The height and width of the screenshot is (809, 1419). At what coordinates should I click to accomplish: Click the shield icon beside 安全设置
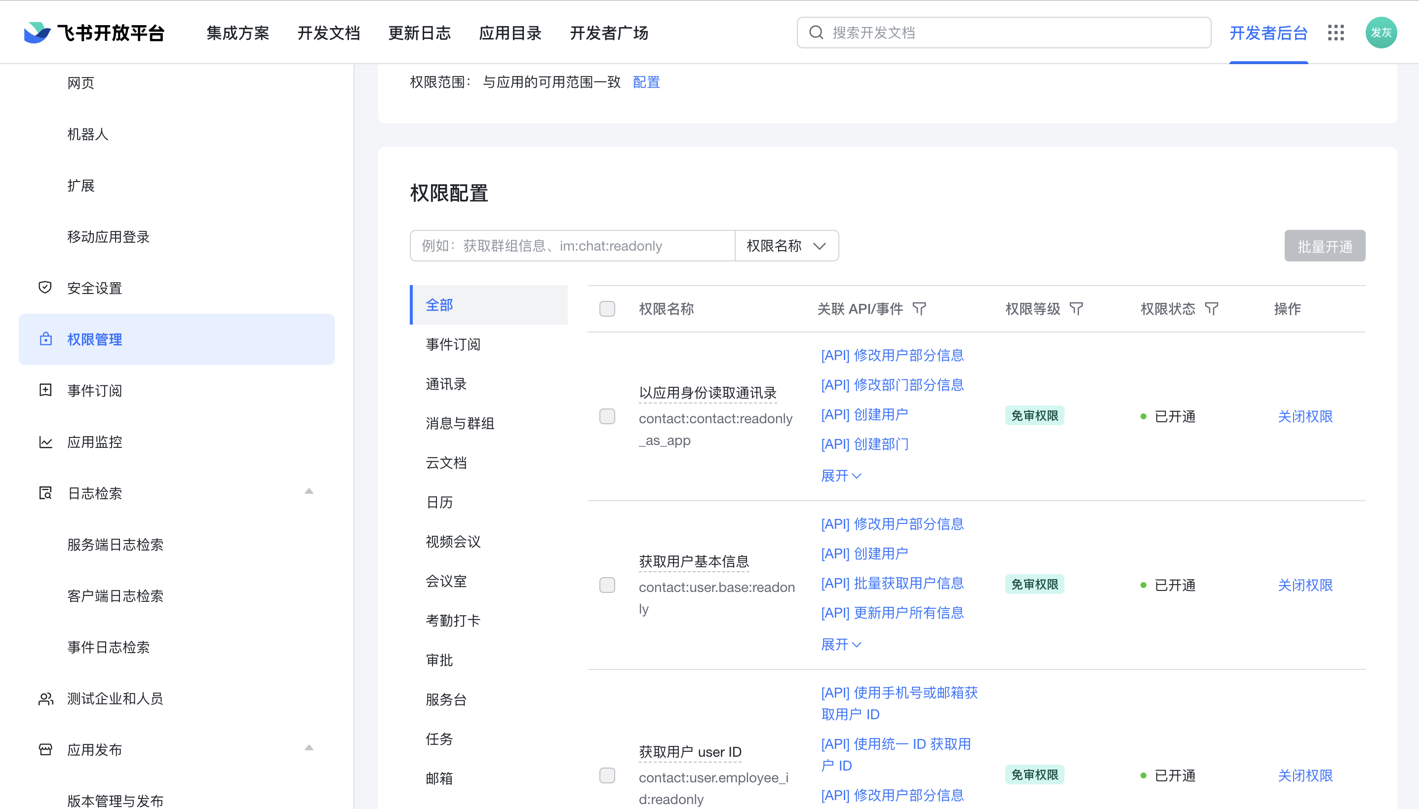coord(45,287)
